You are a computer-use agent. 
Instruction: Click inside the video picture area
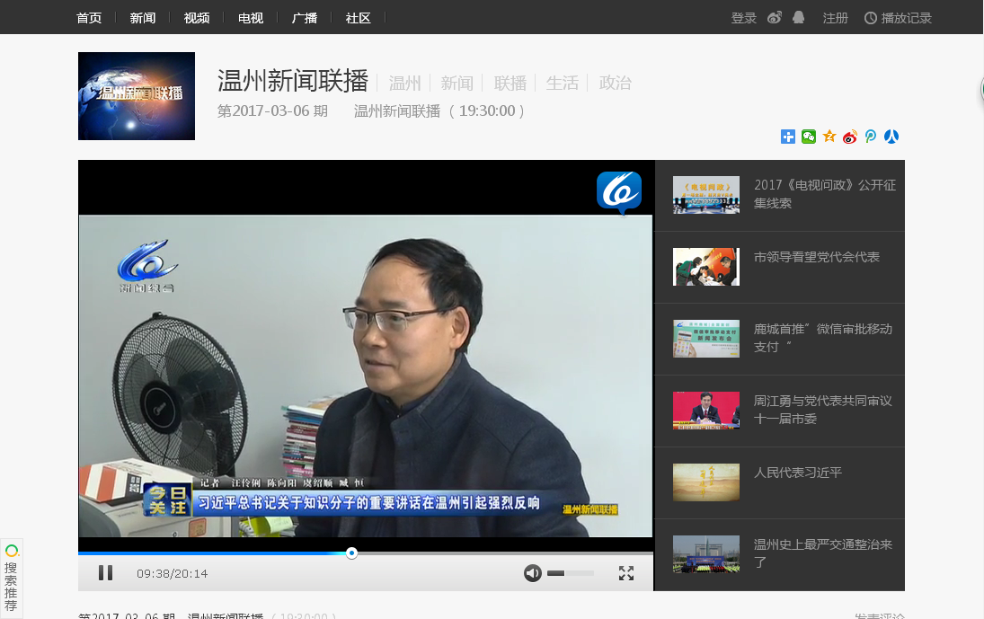(x=365, y=376)
